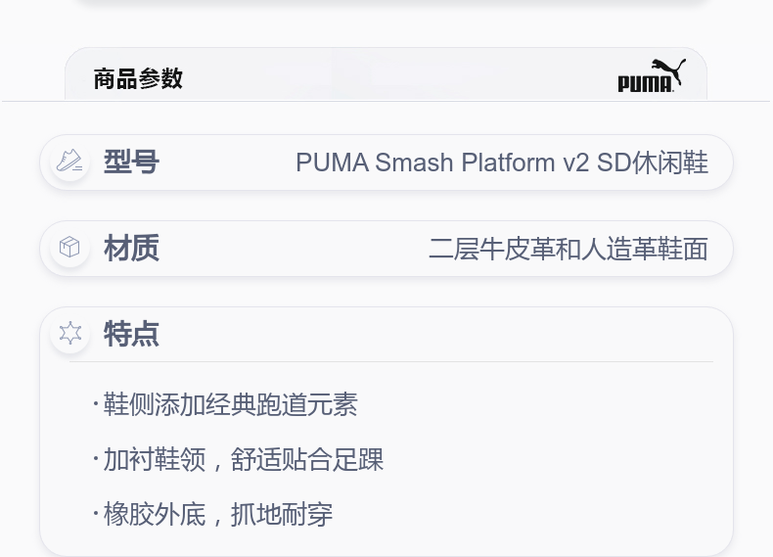Click the bullet dot before 鞋侧添加经典跑道元素
Image resolution: width=773 pixels, height=557 pixels.
96,403
